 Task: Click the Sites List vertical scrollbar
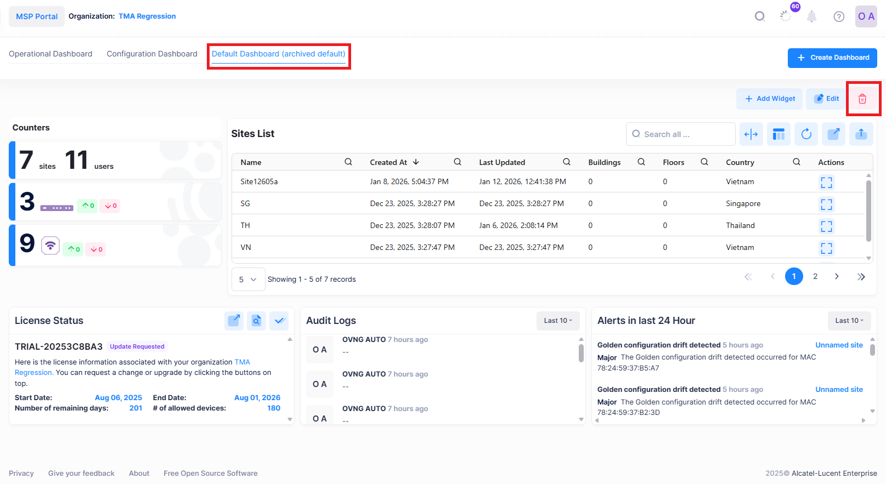(868, 211)
